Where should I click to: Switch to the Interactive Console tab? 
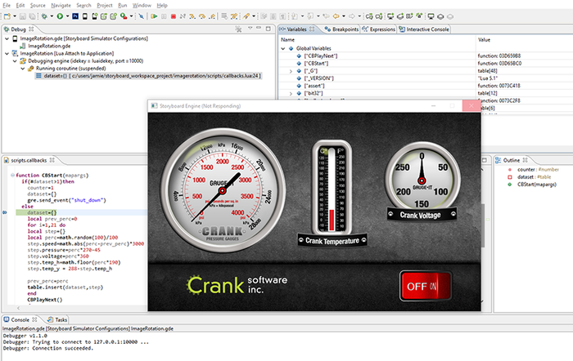(424, 29)
